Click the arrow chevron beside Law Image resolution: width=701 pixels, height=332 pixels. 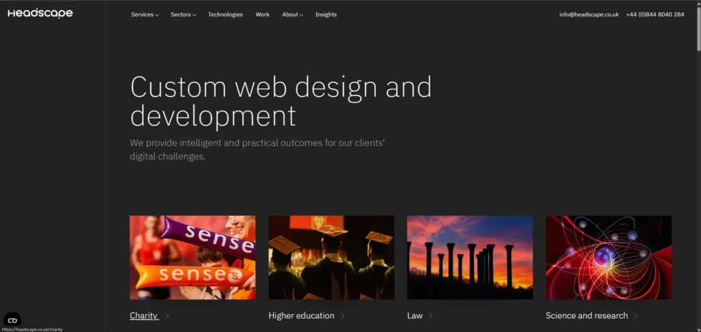[431, 316]
